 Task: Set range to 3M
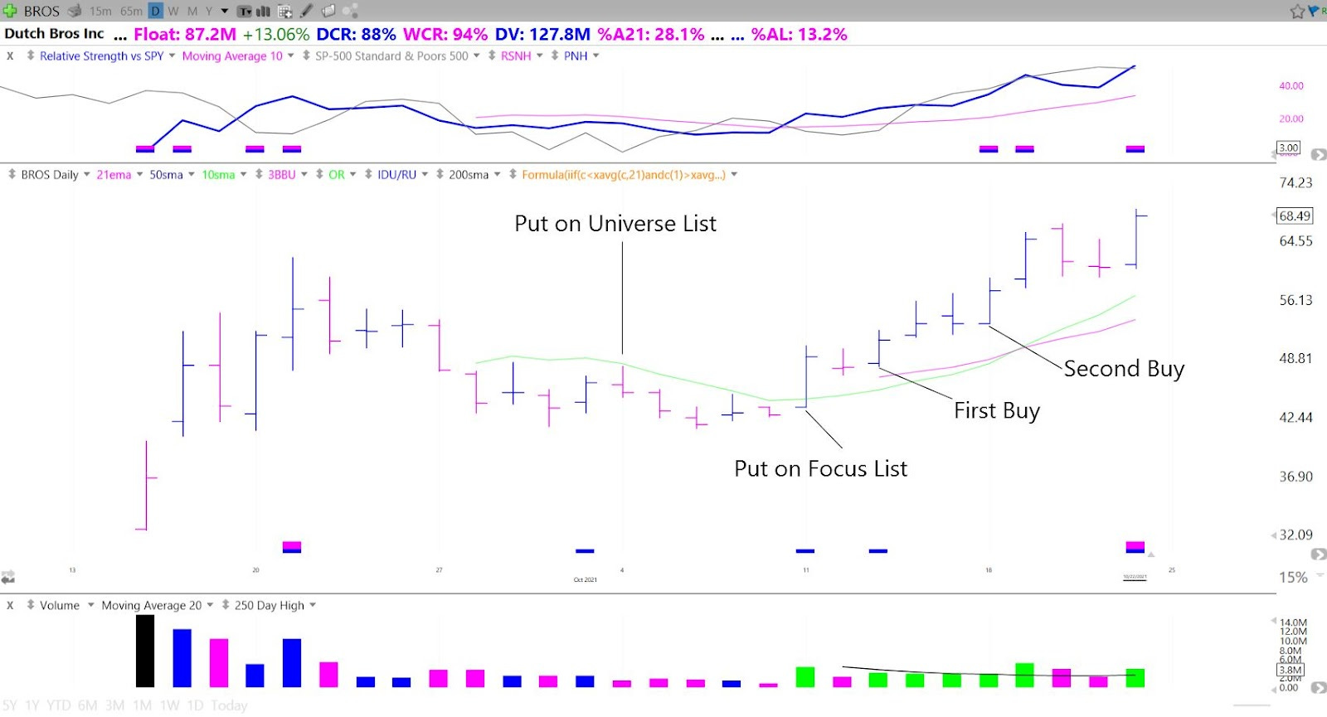pos(115,705)
